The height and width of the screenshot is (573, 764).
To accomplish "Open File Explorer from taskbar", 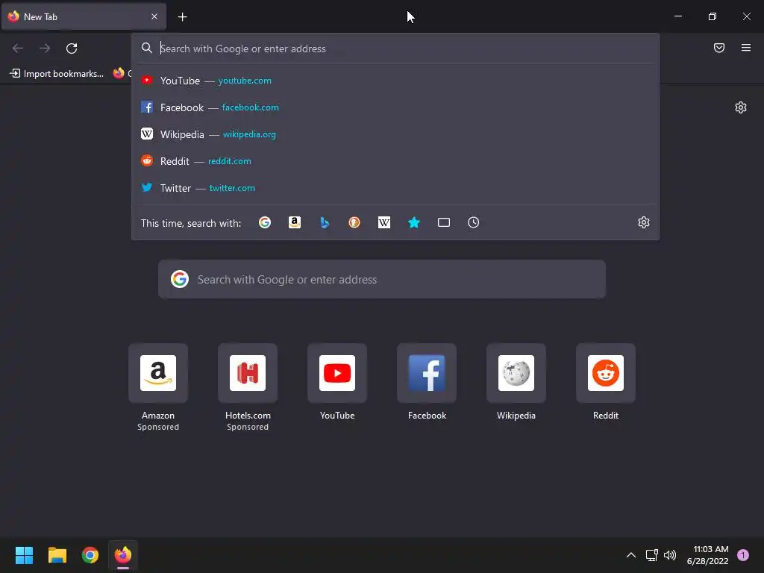I will coord(57,555).
